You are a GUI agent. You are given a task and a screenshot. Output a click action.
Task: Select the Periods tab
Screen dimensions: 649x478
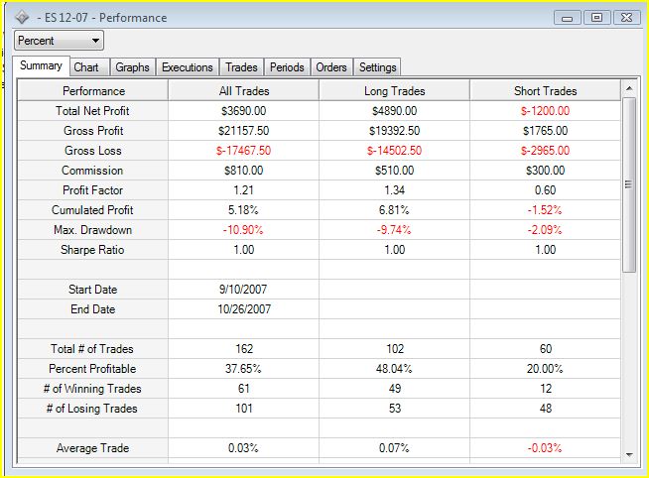pyautogui.click(x=287, y=67)
